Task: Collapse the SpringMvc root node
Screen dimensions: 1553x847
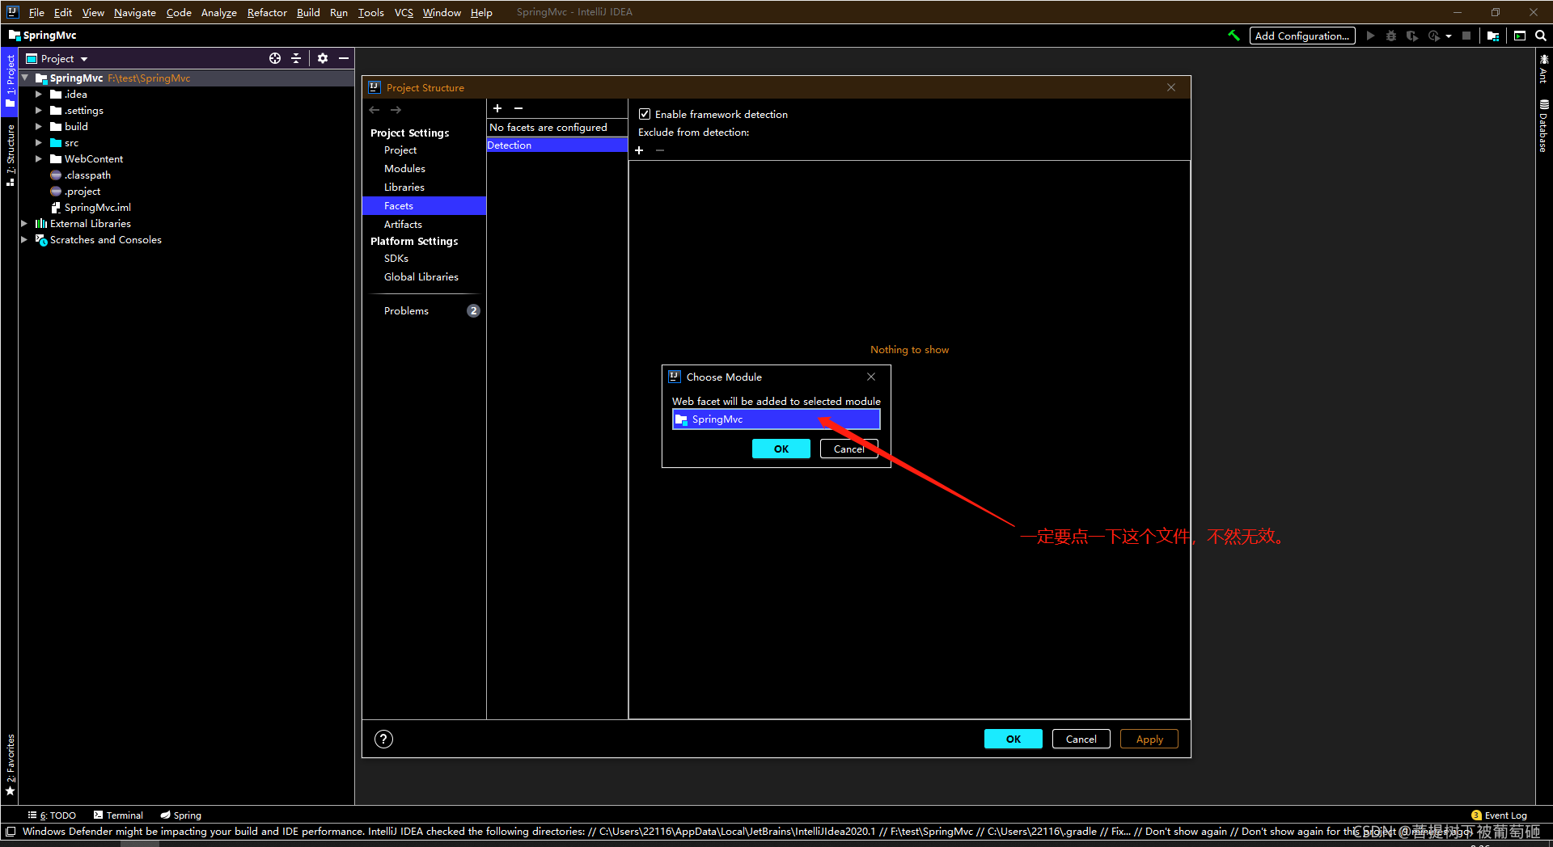Action: [x=25, y=78]
